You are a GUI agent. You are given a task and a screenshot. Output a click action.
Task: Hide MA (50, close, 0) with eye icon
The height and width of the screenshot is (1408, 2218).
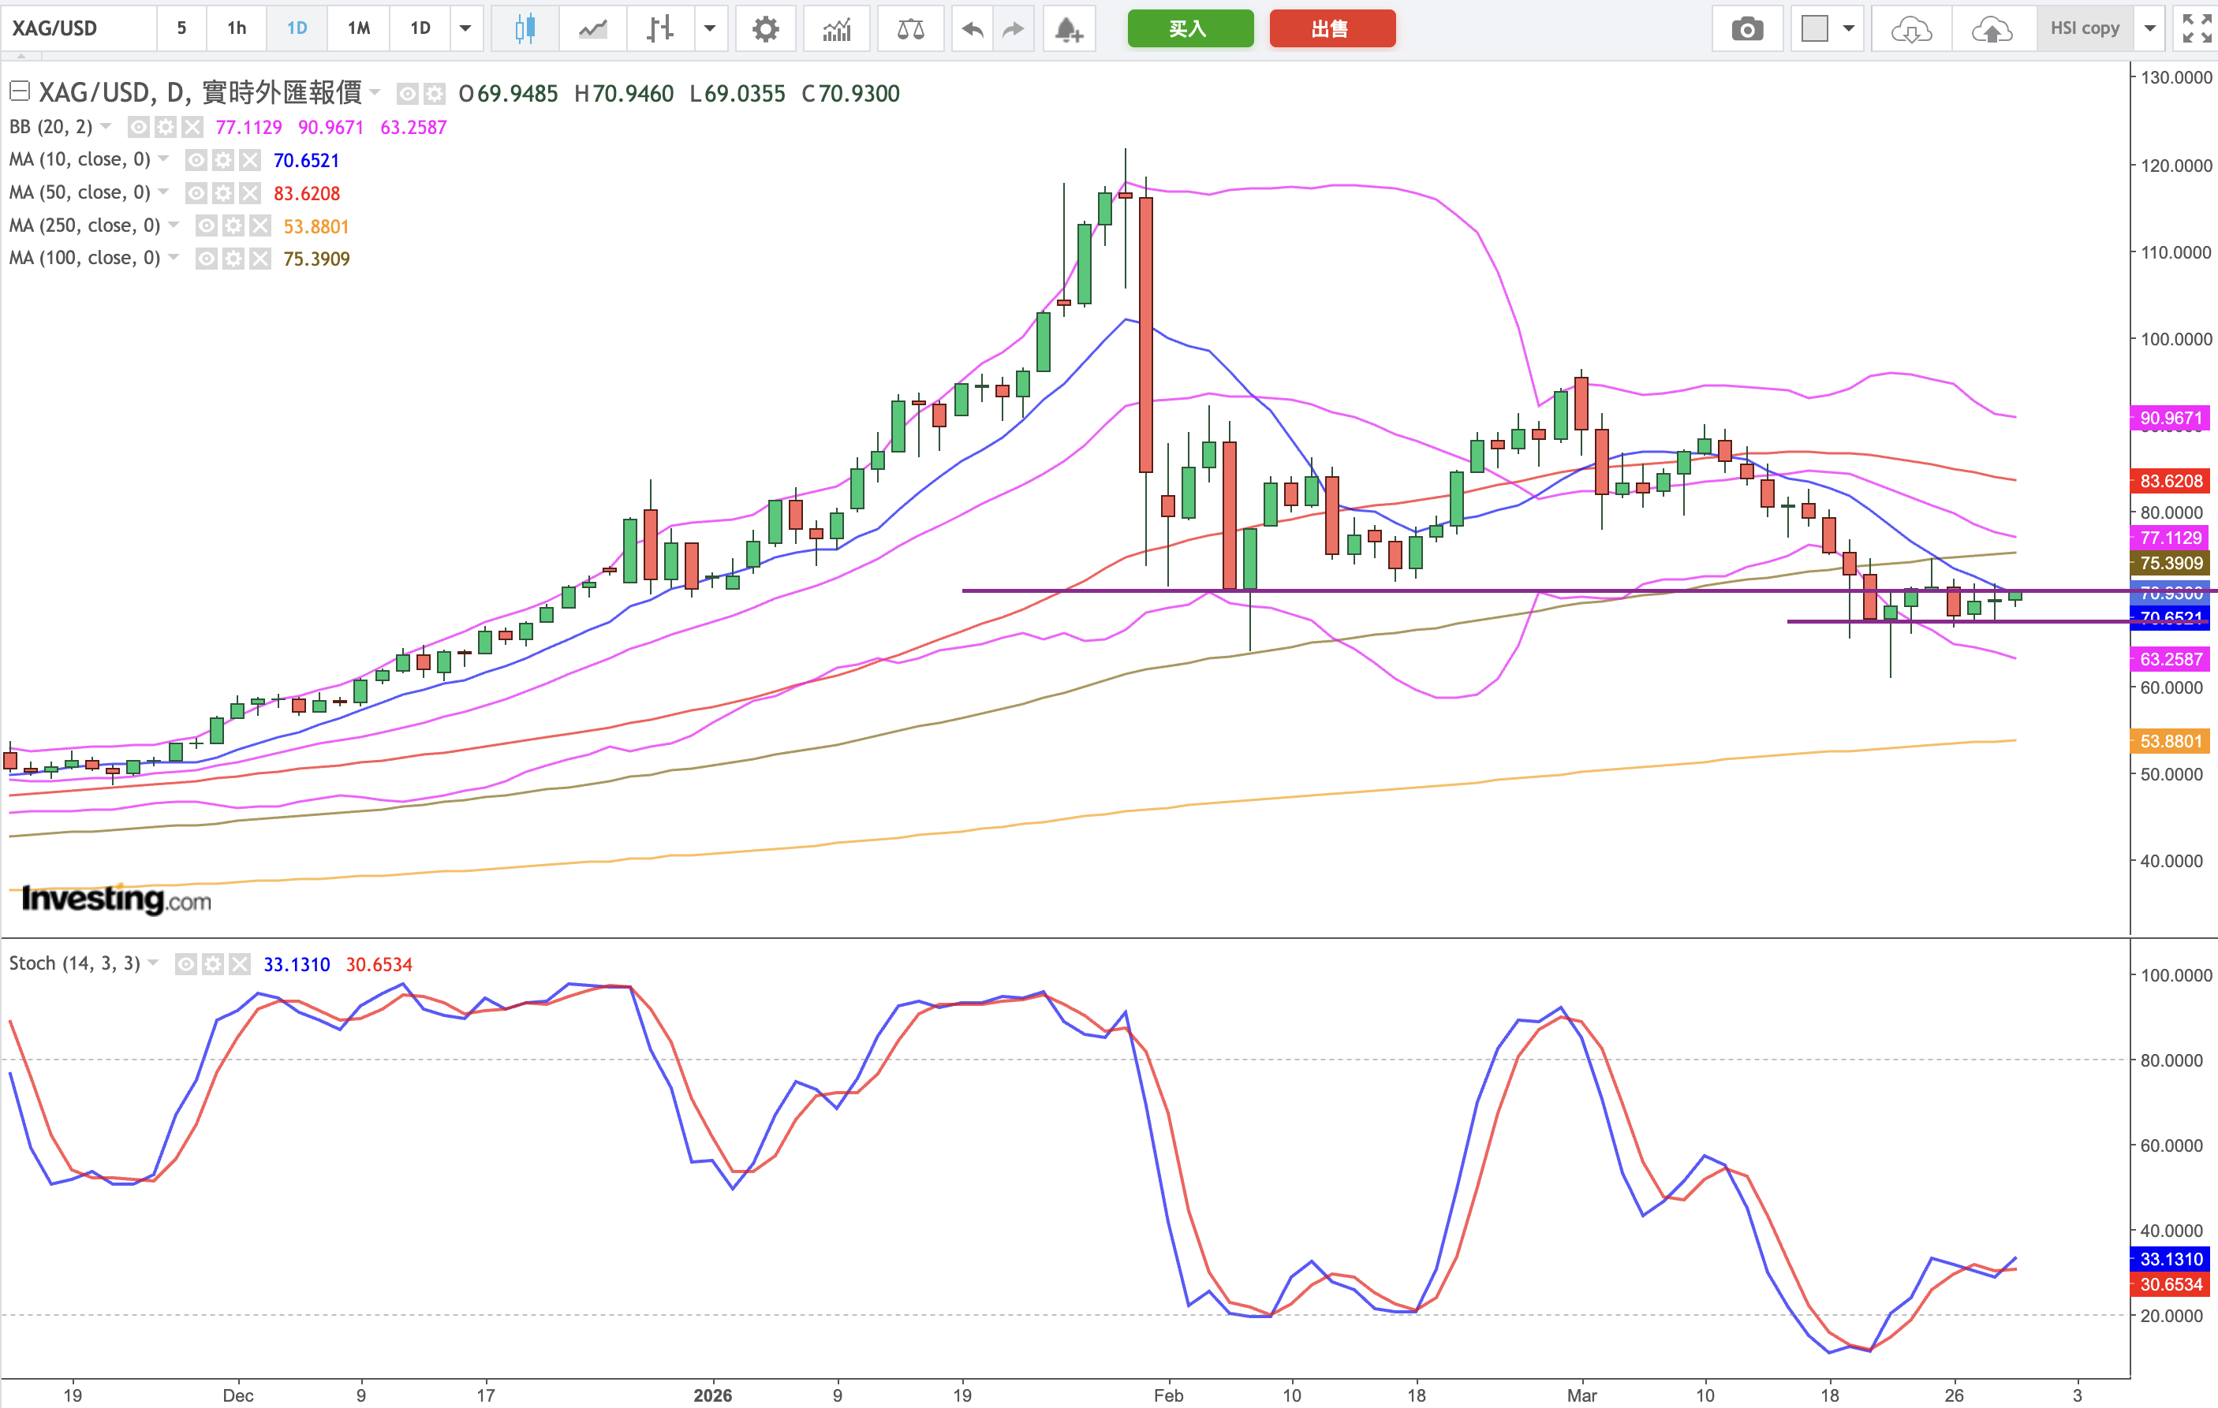pos(196,193)
